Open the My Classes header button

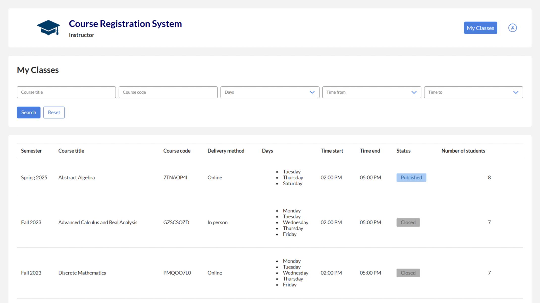[480, 28]
